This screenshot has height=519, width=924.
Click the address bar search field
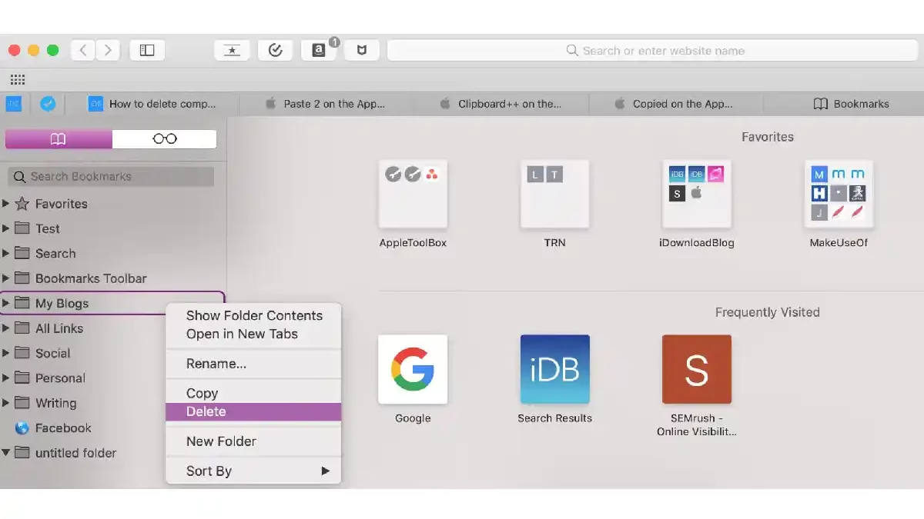point(654,51)
